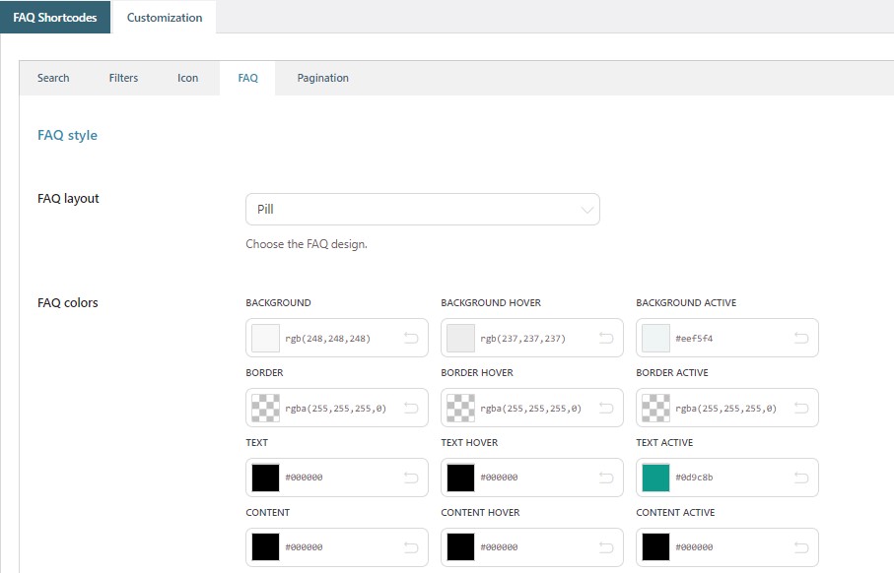The image size is (894, 573).
Task: Reset Background Active color to default
Action: (801, 338)
